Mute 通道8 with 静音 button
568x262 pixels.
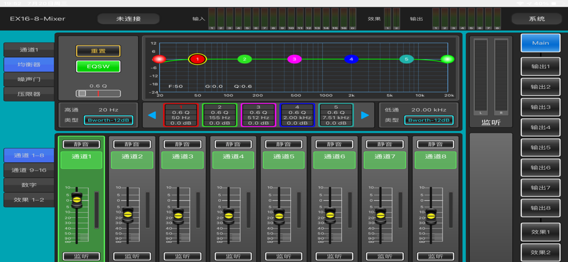(435, 144)
